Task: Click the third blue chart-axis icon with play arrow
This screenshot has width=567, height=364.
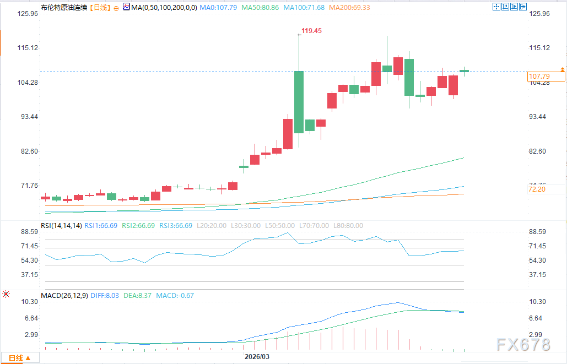Action: point(513,7)
